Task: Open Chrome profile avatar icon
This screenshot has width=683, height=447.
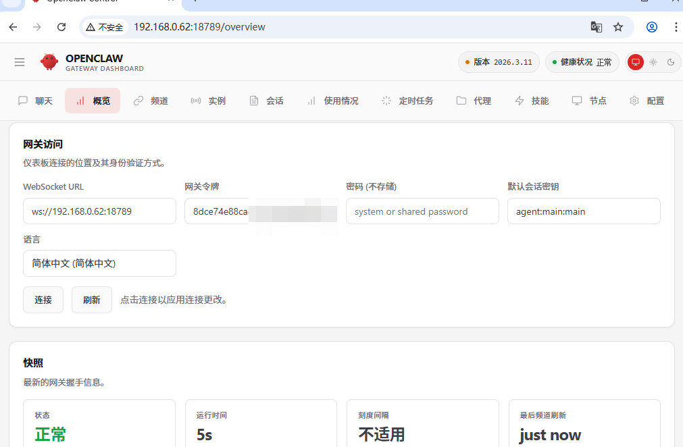Action: 652,27
